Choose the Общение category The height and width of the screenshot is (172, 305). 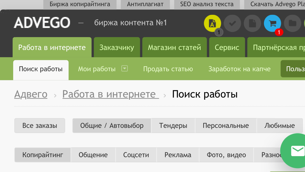[93, 155]
